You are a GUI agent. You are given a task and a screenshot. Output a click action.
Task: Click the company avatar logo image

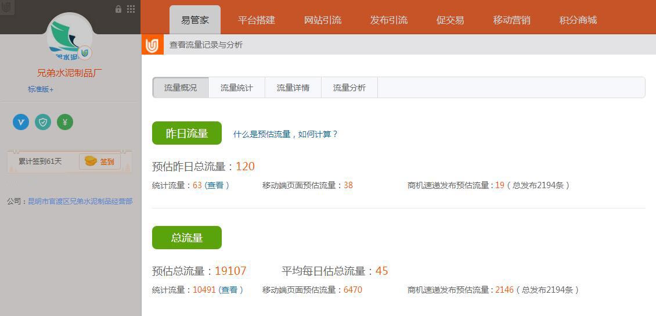click(x=69, y=38)
